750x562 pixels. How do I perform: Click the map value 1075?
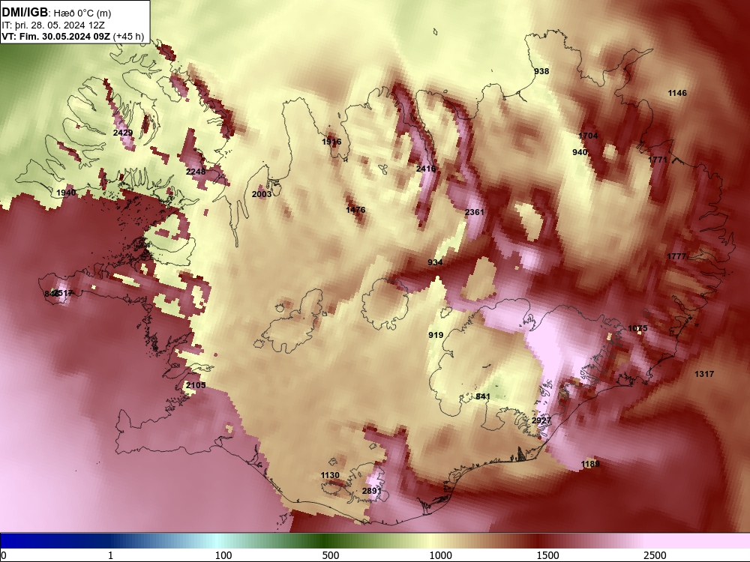637,328
